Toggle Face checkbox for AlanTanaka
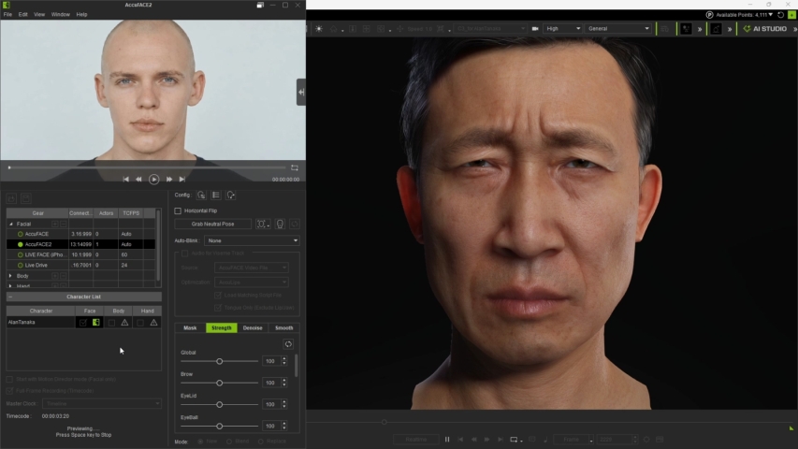 (x=83, y=322)
